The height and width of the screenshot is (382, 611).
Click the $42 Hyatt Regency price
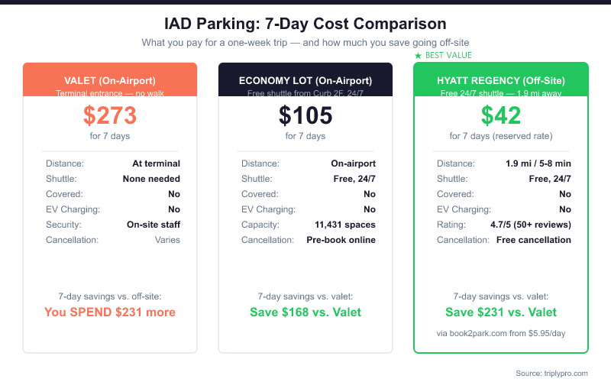click(x=501, y=115)
